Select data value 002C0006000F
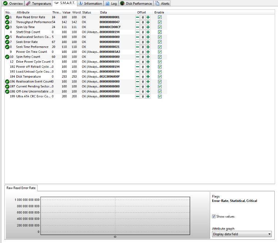 (x=109, y=77)
